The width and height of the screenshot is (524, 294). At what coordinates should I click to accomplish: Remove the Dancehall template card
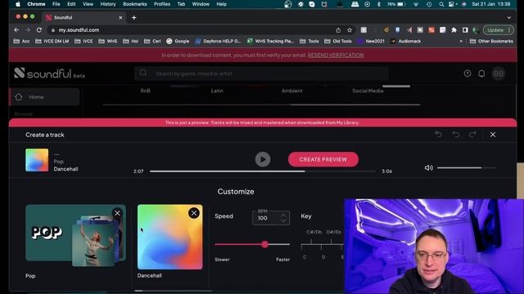coord(194,213)
